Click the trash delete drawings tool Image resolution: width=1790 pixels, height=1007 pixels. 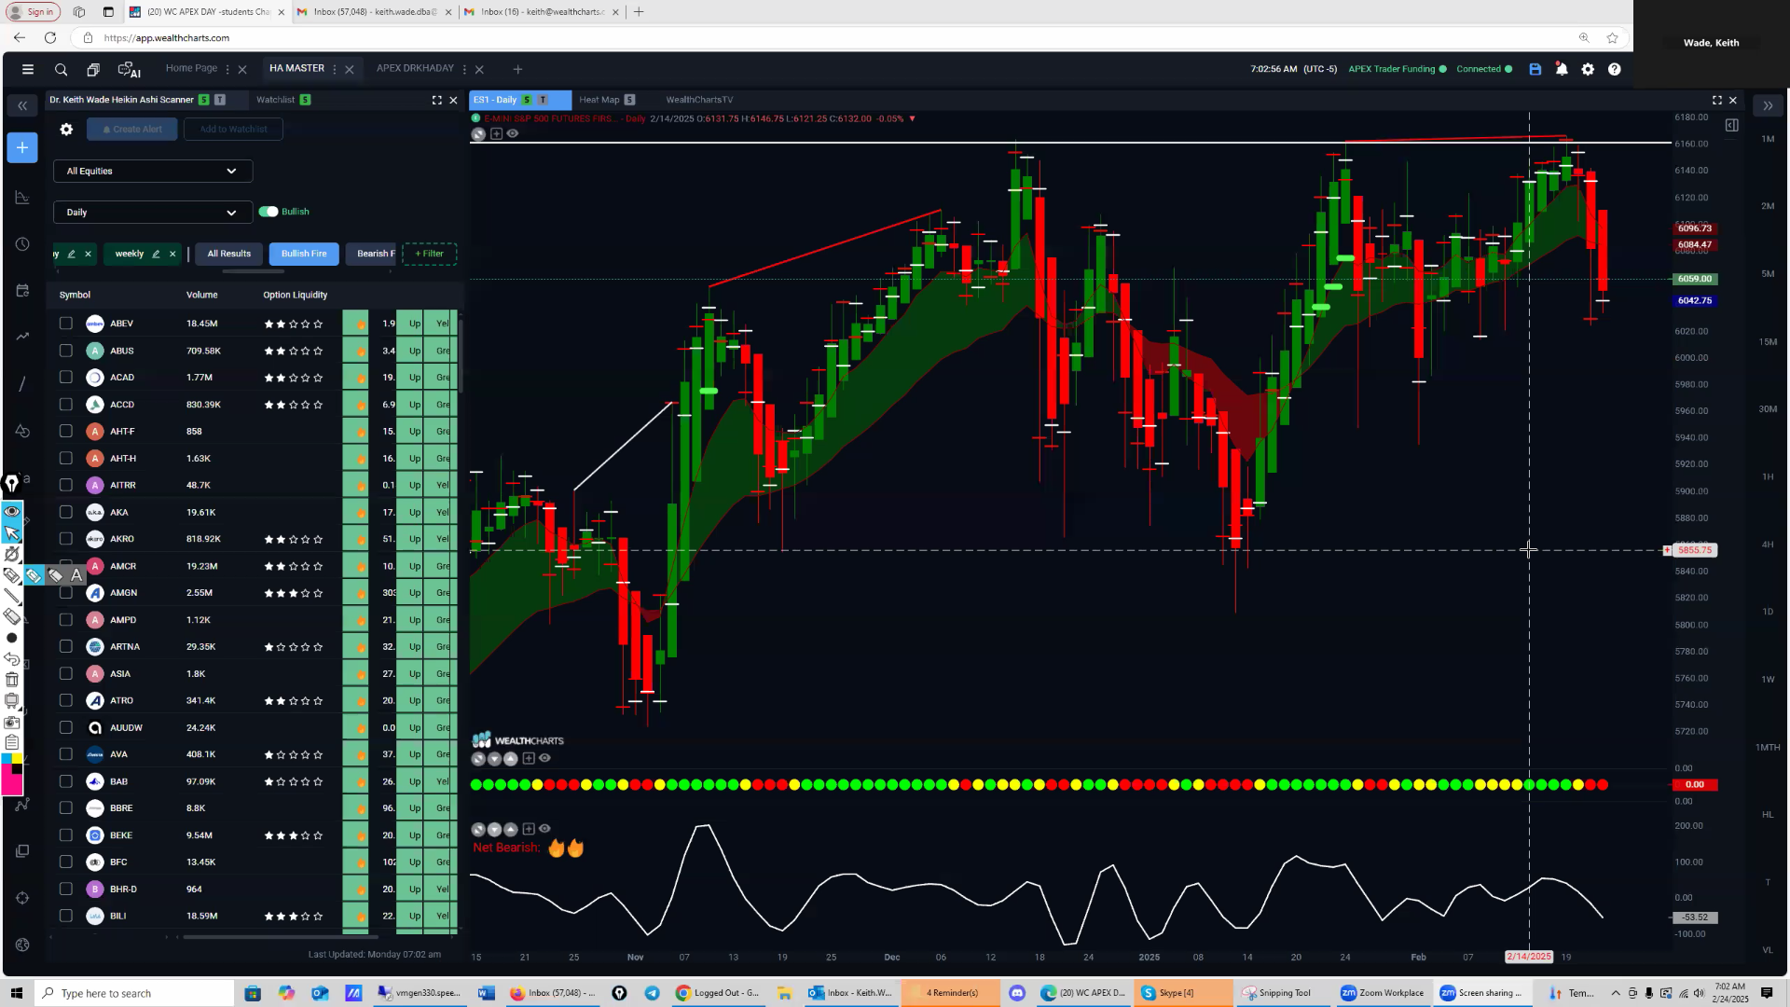[12, 680]
